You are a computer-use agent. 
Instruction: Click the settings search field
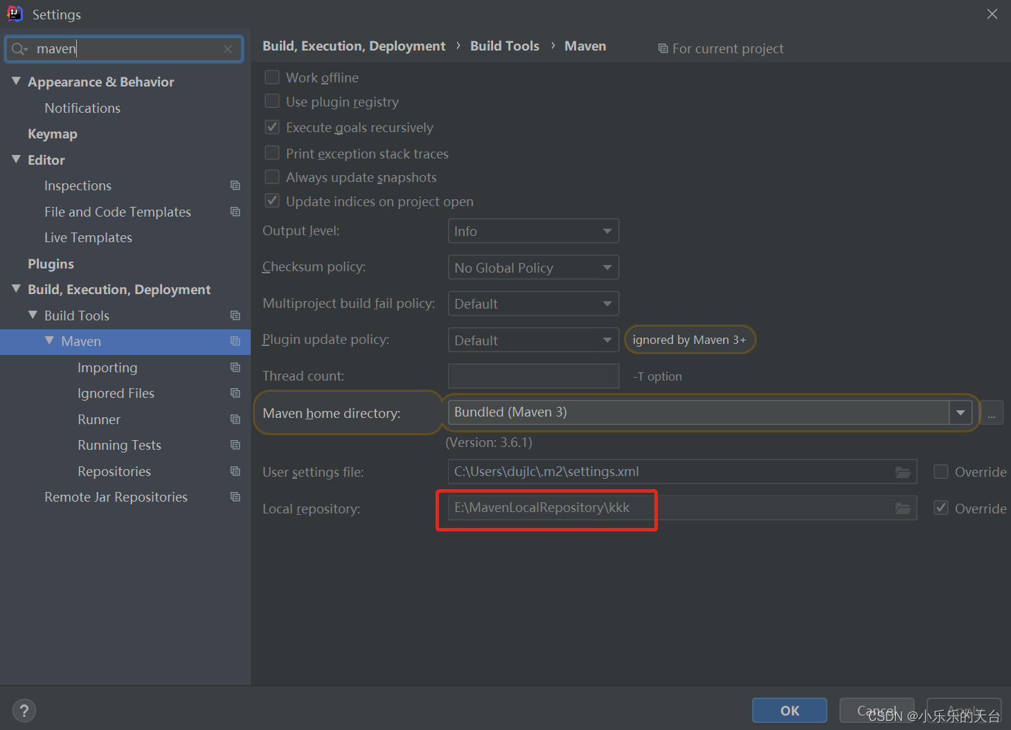[125, 49]
